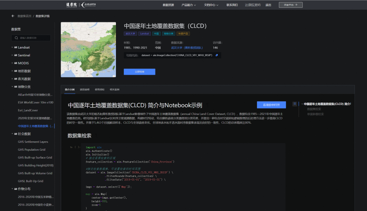
Task: Click the 数据集首页 breadcrumb link
Action: click(x=25, y=16)
